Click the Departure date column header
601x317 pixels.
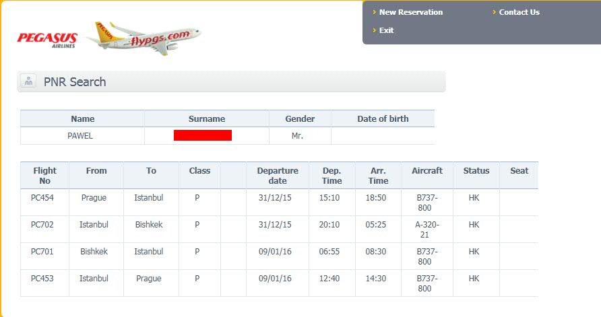(x=278, y=176)
